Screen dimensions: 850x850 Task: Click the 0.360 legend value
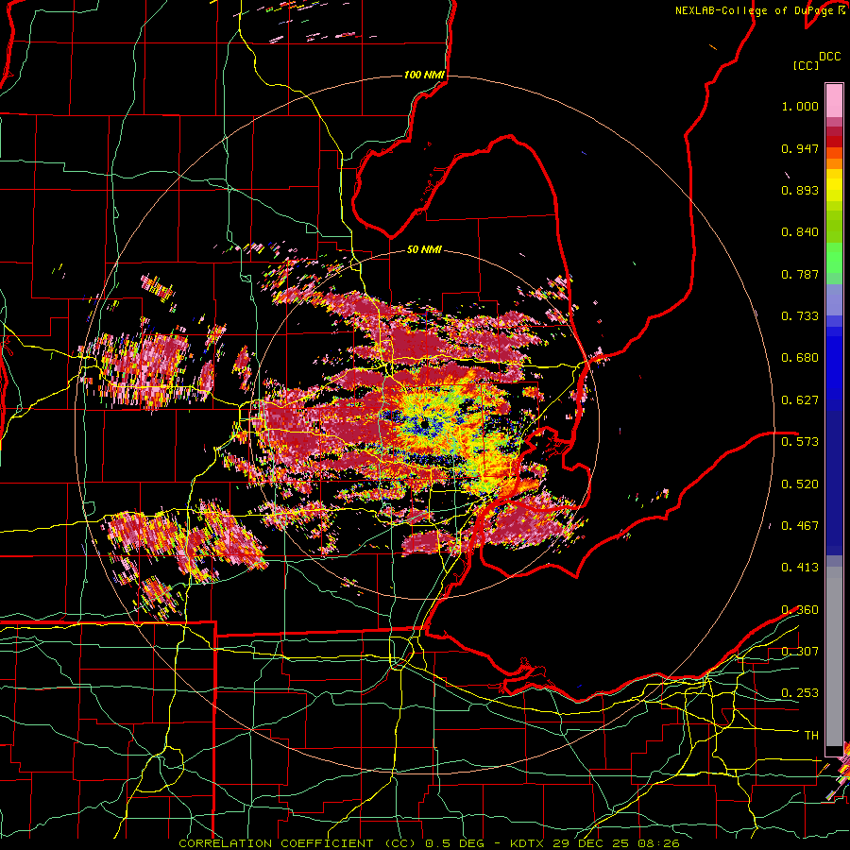800,609
